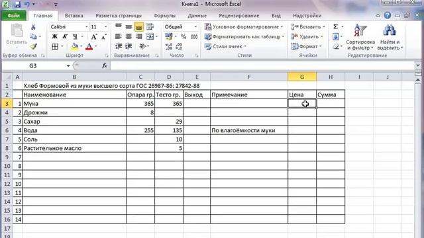Image resolution: width=424 pixels, height=238 pixels.
Task: Switch to the Вставка tab
Action: coord(74,16)
